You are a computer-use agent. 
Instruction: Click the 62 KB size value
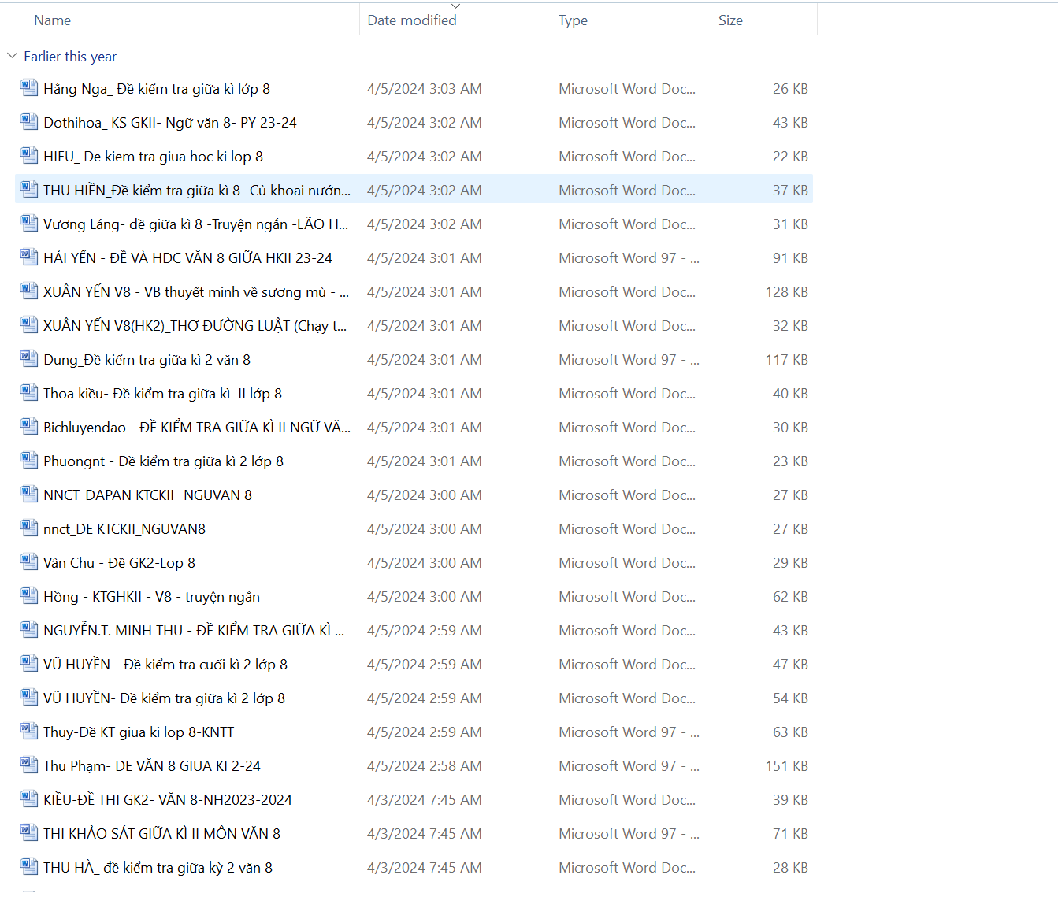point(791,597)
